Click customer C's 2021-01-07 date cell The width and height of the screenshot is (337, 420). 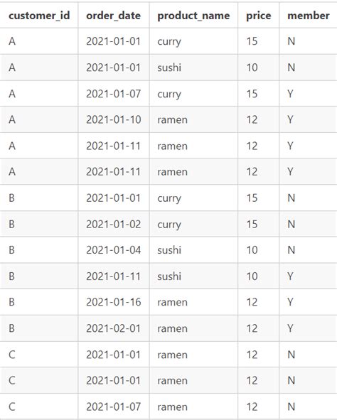coord(113,406)
